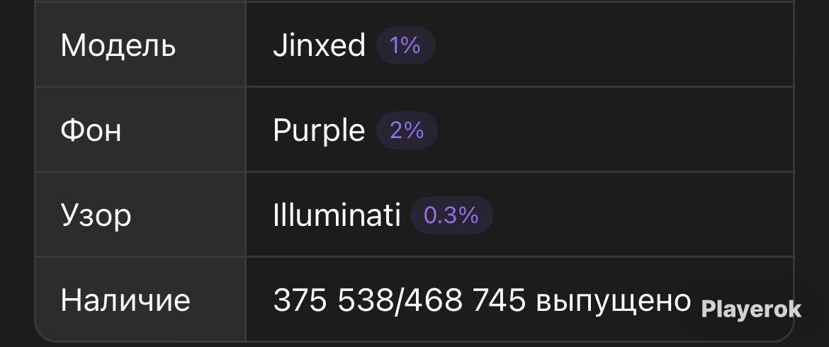829x347 pixels.
Task: Tap the 1% rarity badge beside Jinxed
Action: pos(405,45)
